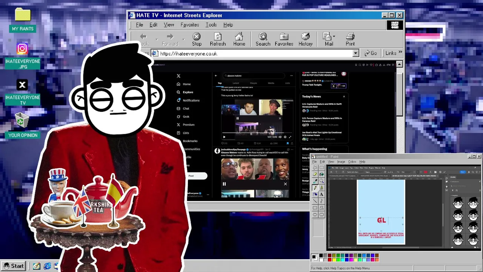The image size is (483, 272).
Task: Open Notifications in X sidebar
Action: pos(188,100)
